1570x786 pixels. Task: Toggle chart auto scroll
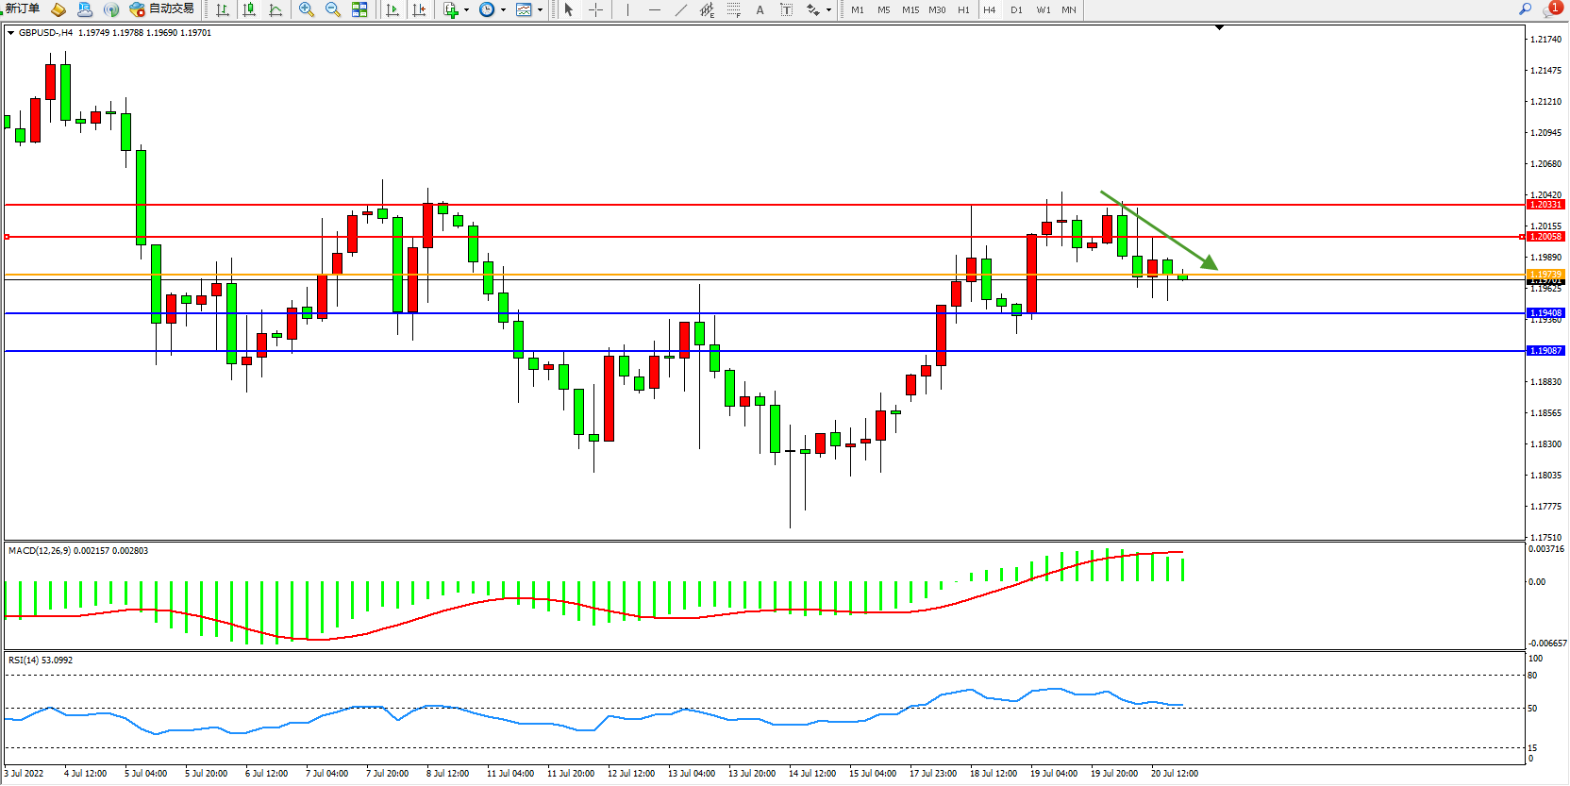[392, 9]
